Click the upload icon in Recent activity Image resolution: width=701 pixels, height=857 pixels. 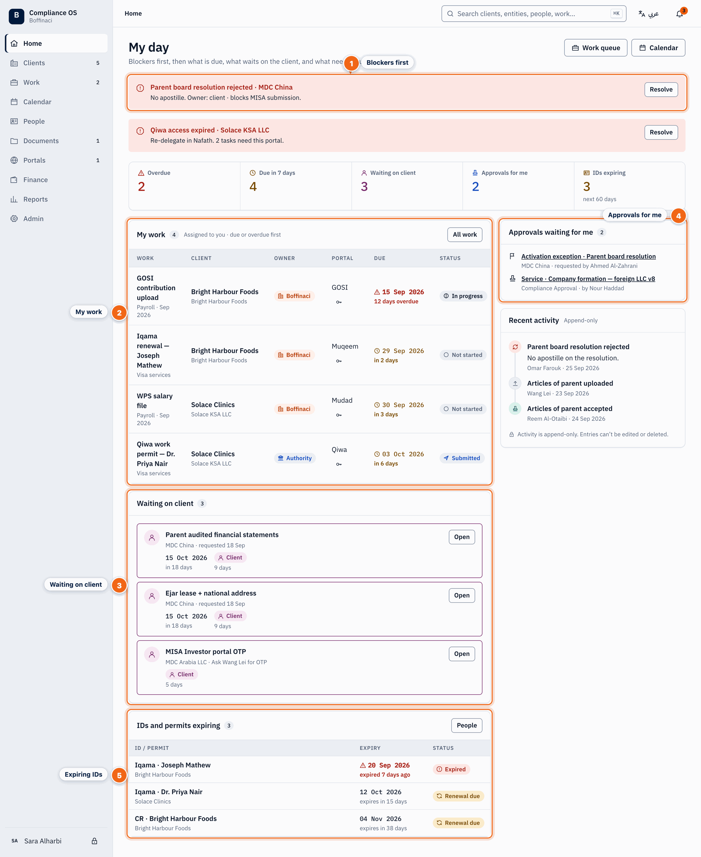515,384
